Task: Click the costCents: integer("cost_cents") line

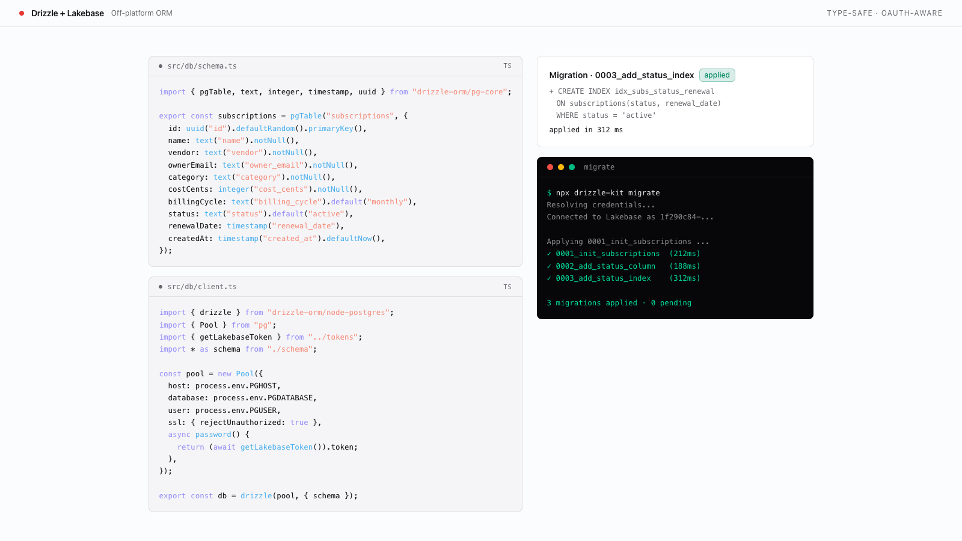Action: click(265, 189)
